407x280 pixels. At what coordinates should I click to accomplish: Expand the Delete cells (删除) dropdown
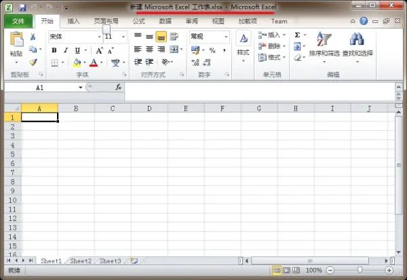(x=284, y=46)
